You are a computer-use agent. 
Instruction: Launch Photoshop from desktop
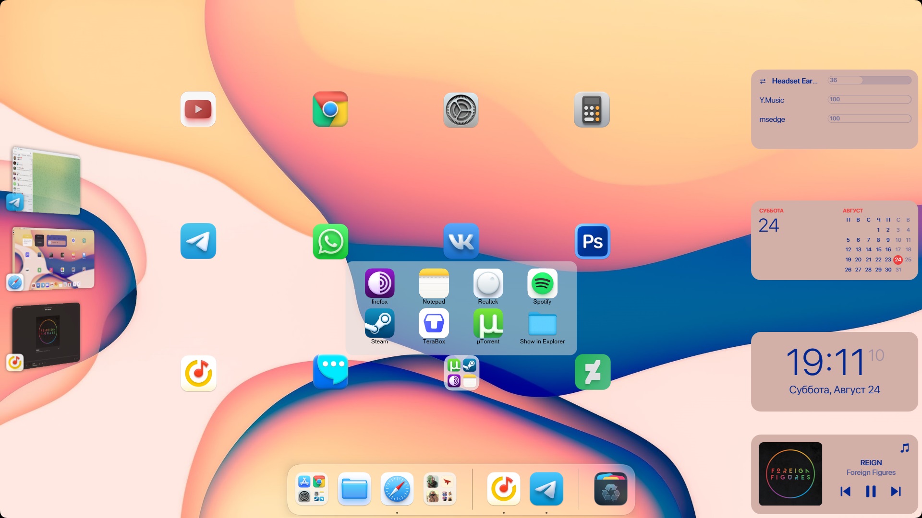593,241
